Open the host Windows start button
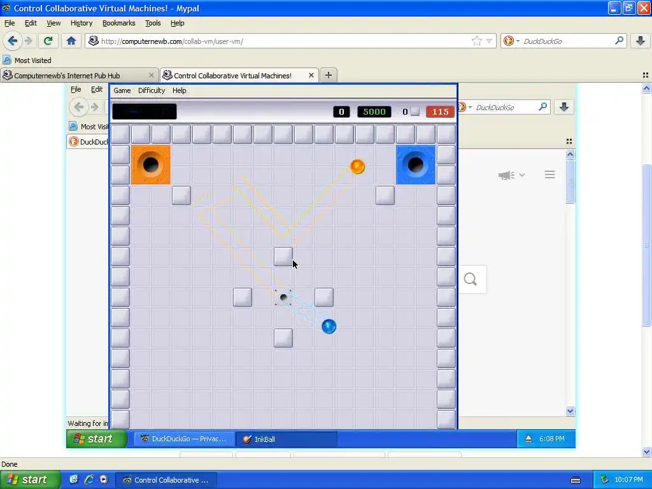 (x=29, y=479)
